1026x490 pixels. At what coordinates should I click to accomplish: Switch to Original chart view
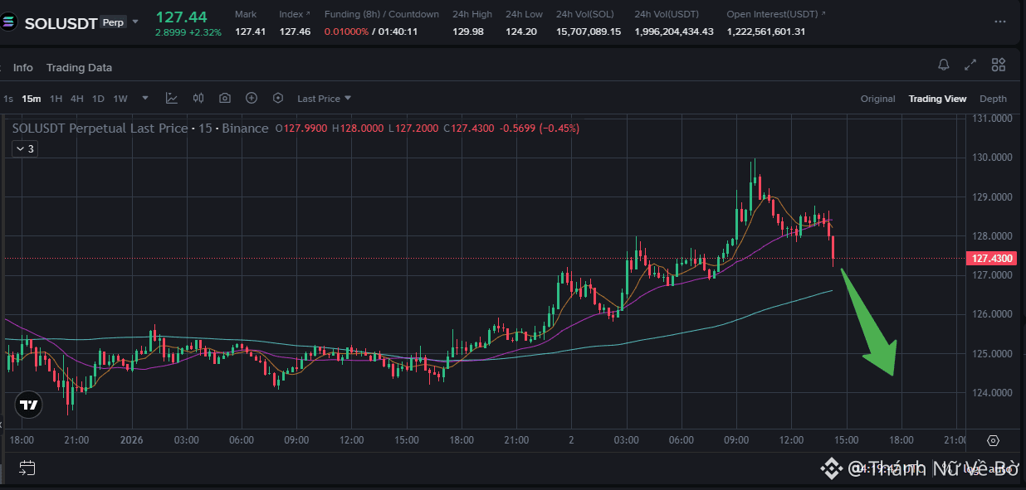pos(877,99)
